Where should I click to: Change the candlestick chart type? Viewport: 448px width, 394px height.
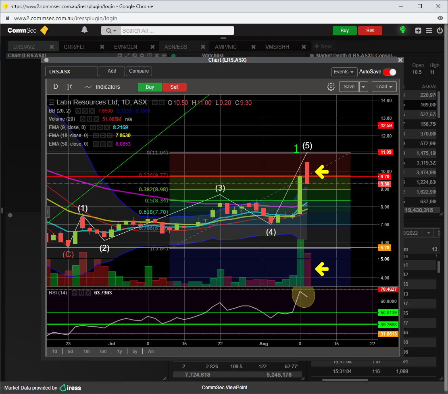(69, 87)
